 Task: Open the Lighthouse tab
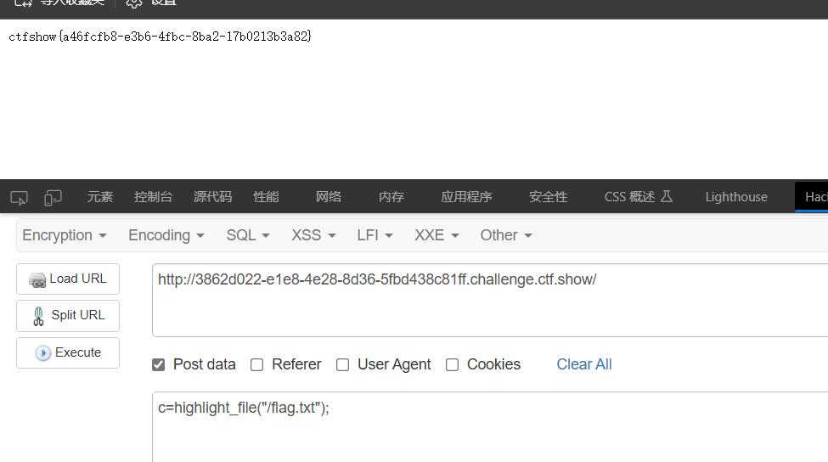pyautogui.click(x=736, y=197)
